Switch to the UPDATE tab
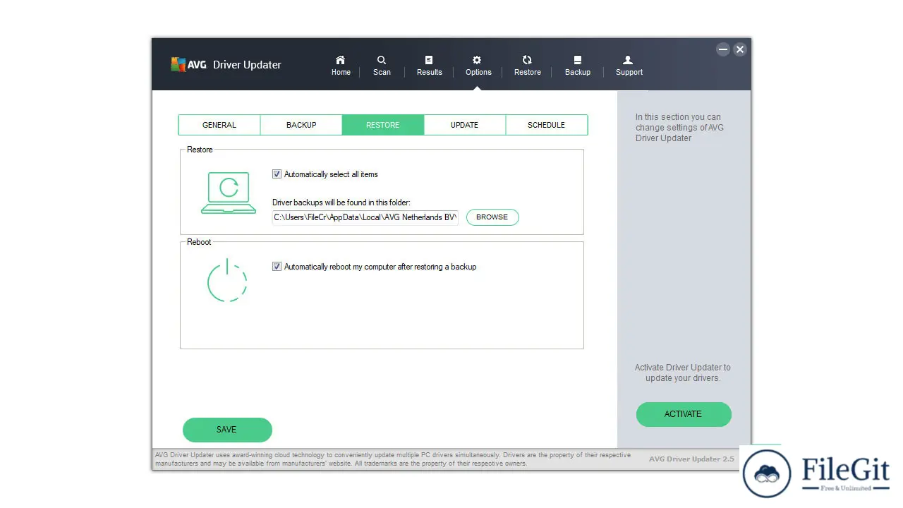This screenshot has width=903, height=508. [x=465, y=125]
